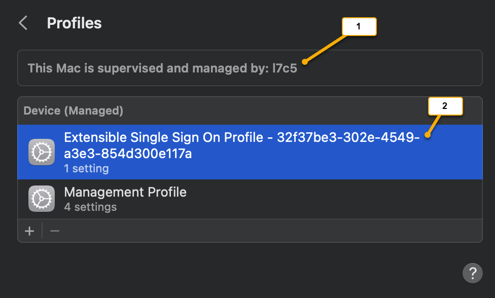Click the callout box labeled 1
Screen dimensions: 495x298
coord(359,26)
